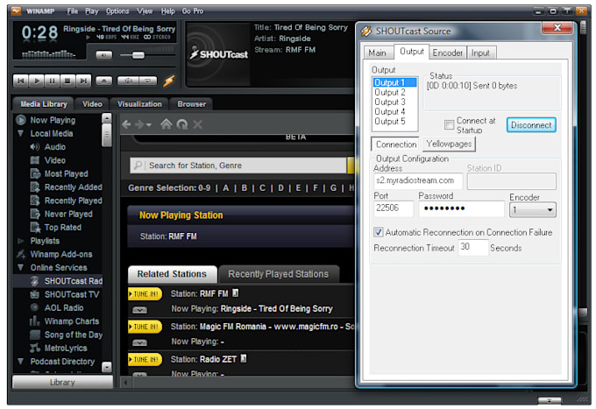Open Most Played list
The image size is (596, 409).
click(x=66, y=173)
